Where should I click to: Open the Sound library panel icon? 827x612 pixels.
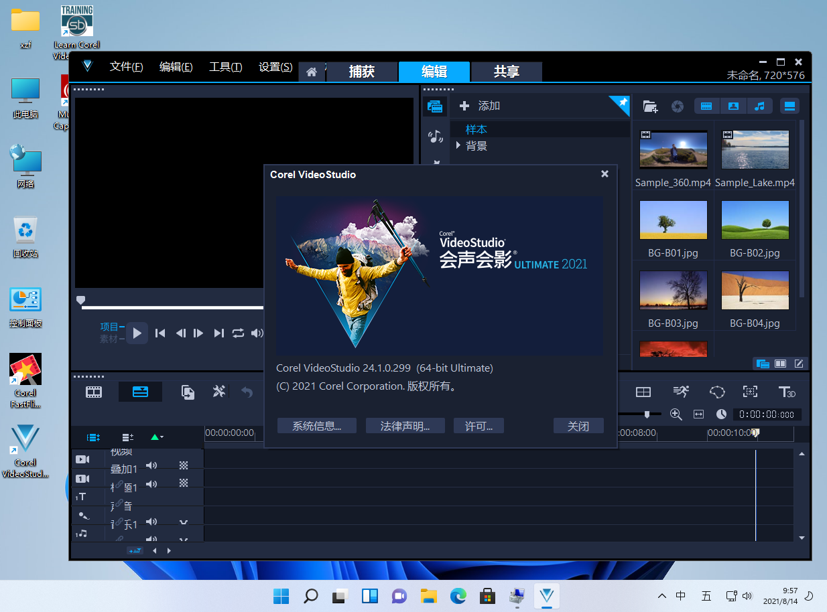(435, 137)
